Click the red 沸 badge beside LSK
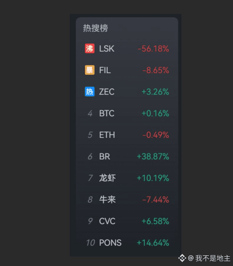This screenshot has width=233, height=266. pyautogui.click(x=90, y=48)
